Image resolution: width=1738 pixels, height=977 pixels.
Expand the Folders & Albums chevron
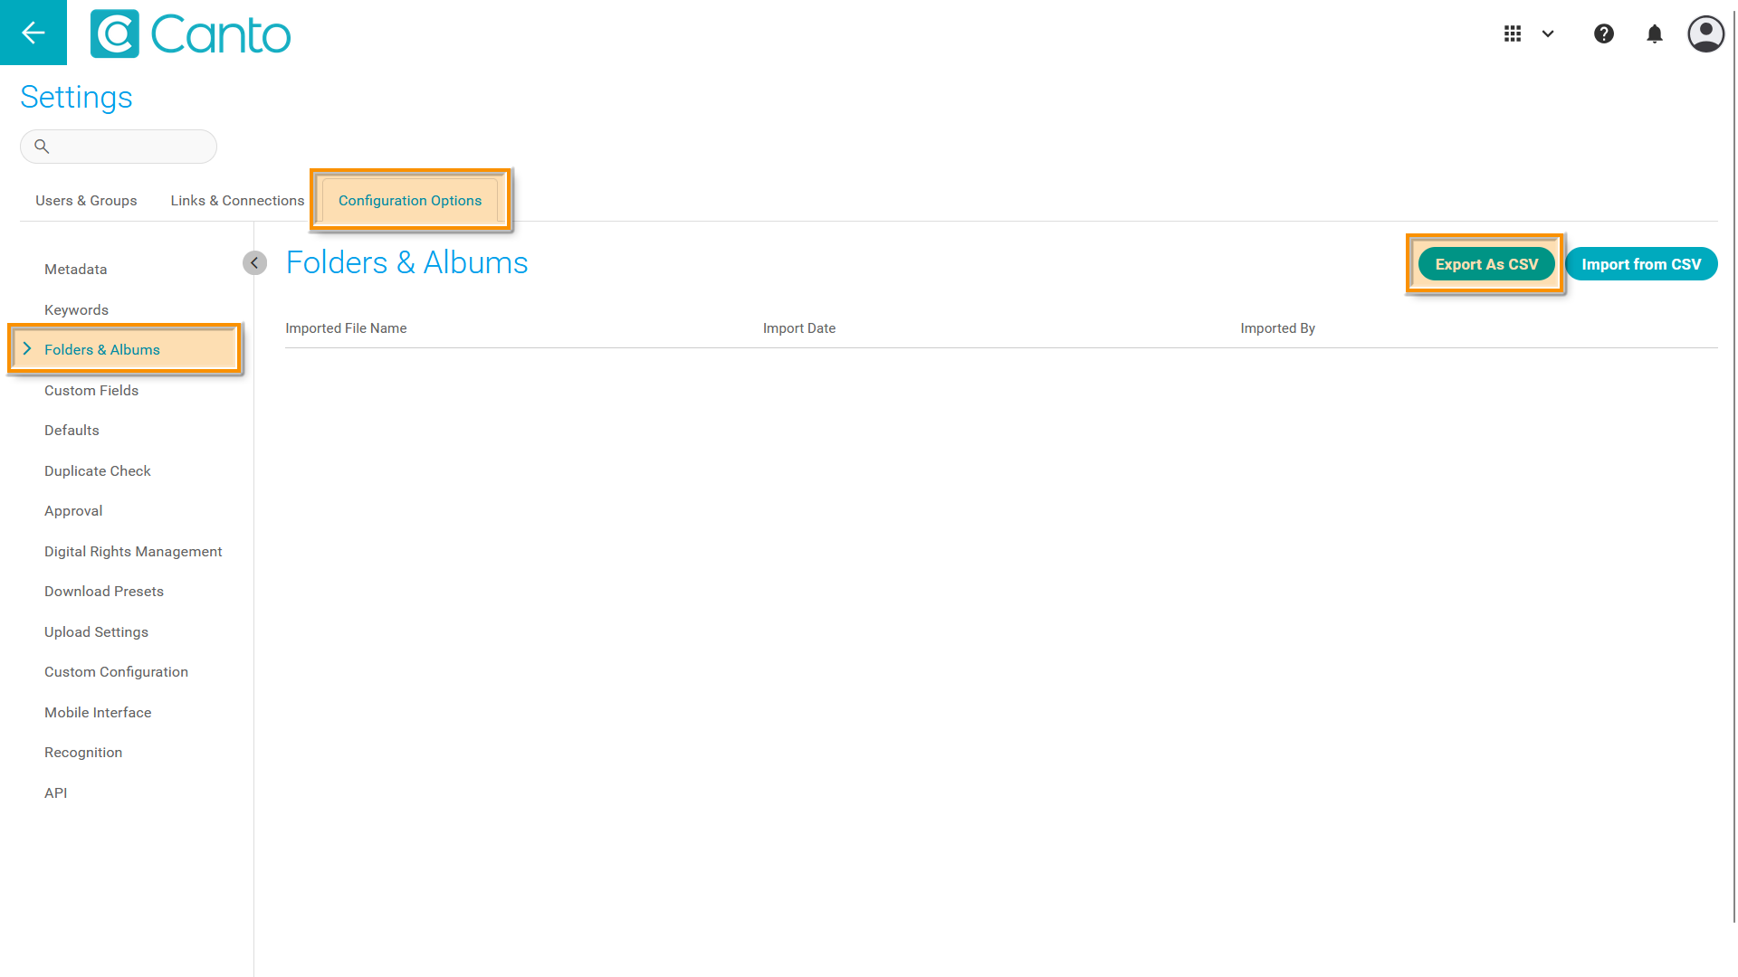[x=27, y=349]
